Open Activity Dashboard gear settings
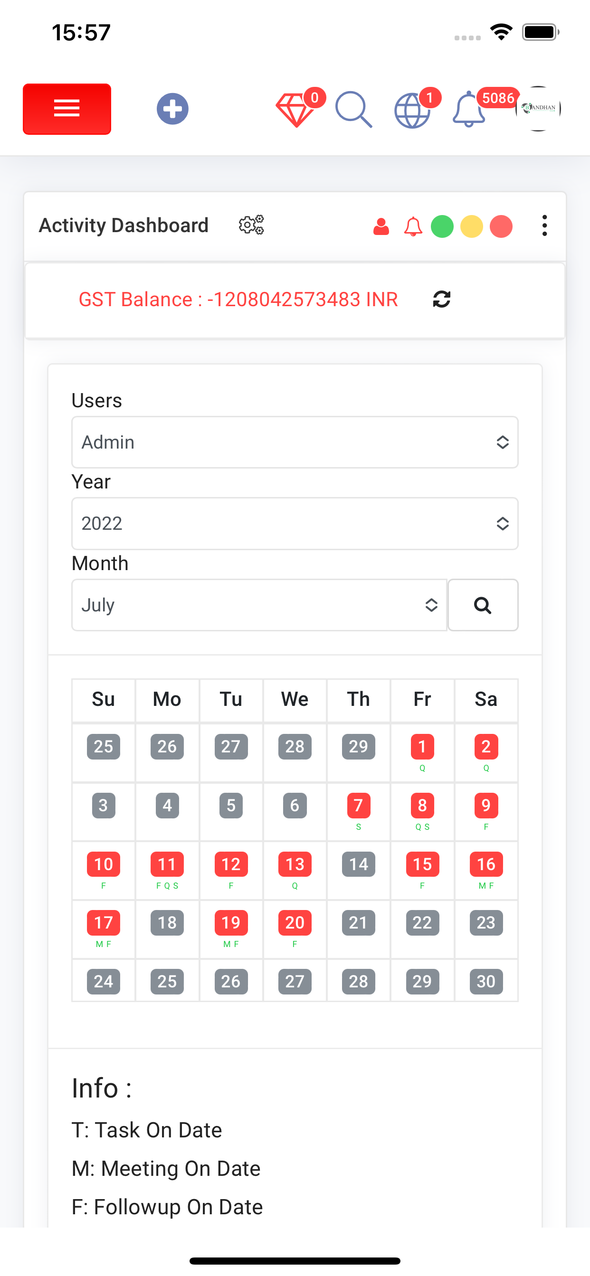Viewport: 590px width, 1276px height. tap(251, 225)
